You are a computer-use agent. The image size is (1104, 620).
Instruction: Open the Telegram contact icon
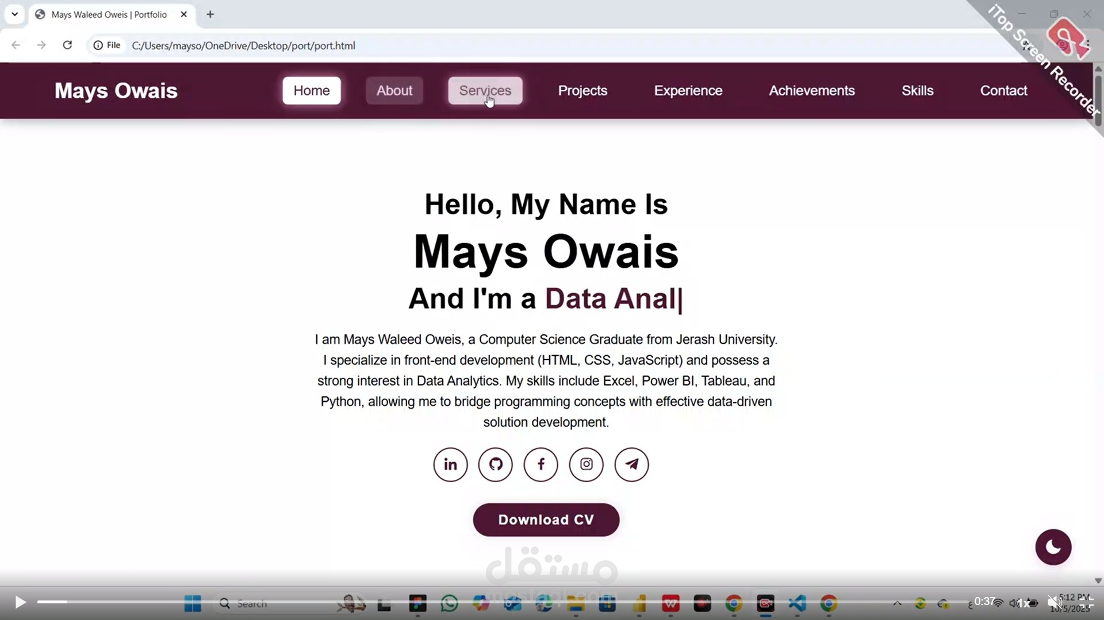pos(632,464)
